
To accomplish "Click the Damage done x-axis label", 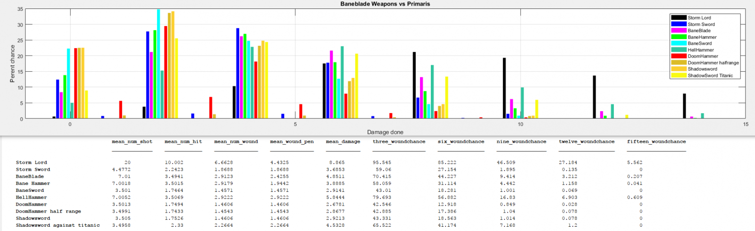I will click(x=385, y=132).
